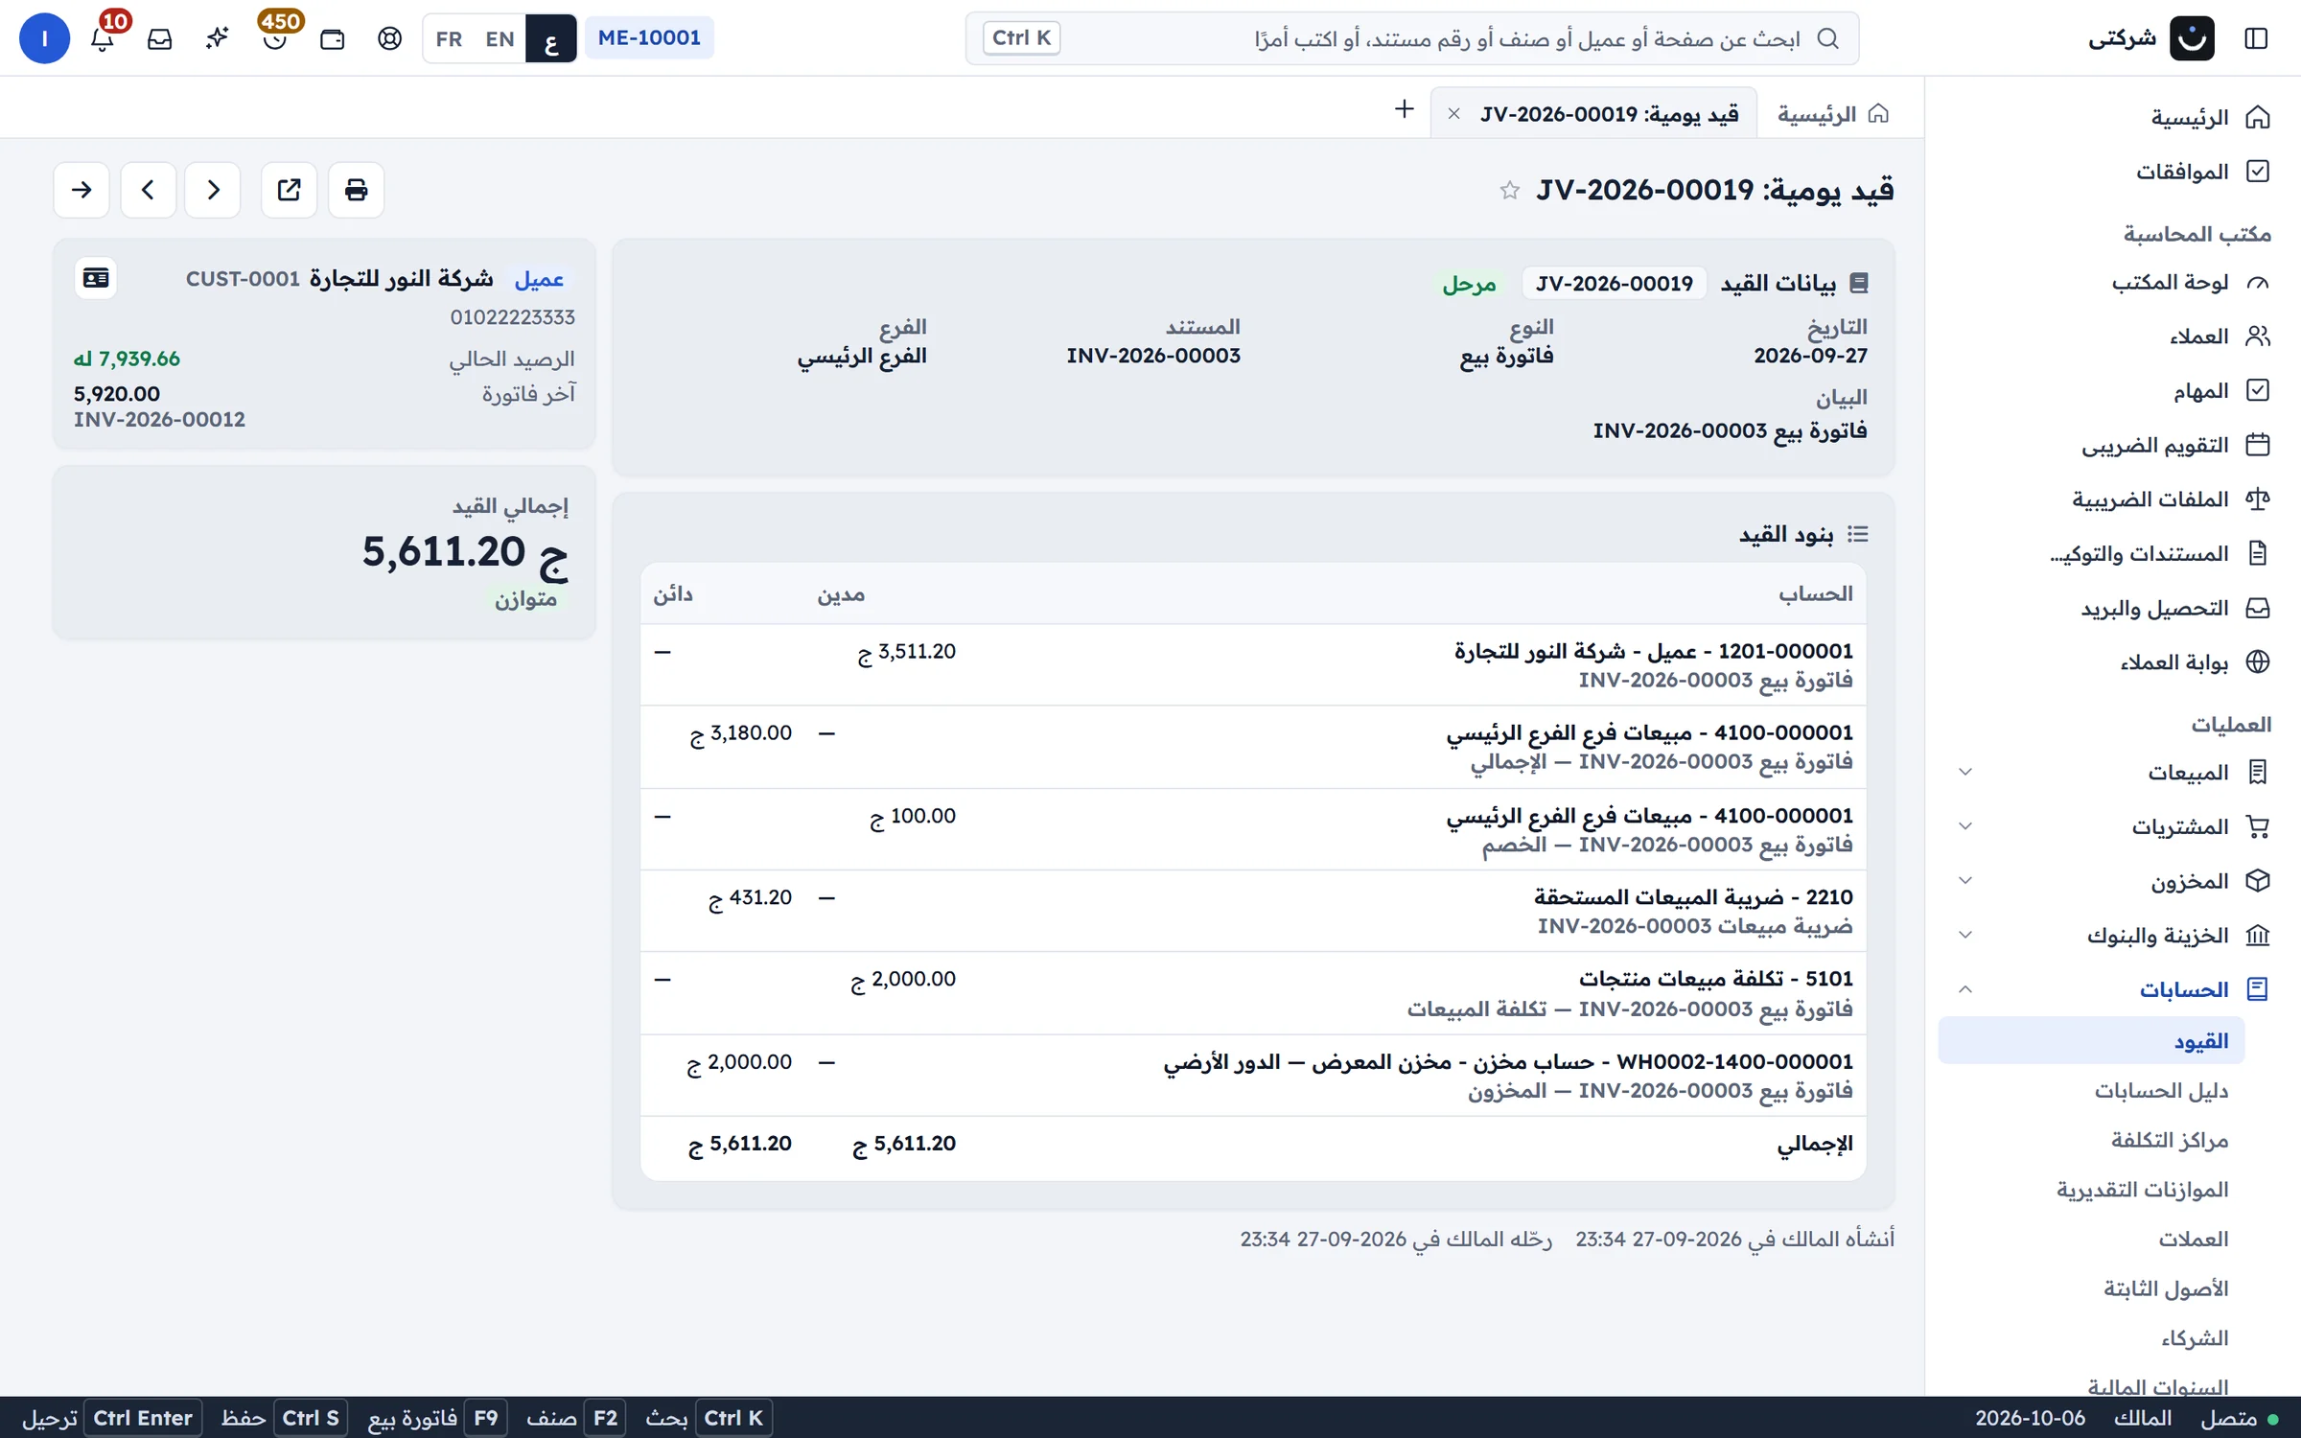Viewport: 2301px width, 1438px height.
Task: Click حفظ Ctrl S shortcut
Action: click(x=283, y=1418)
